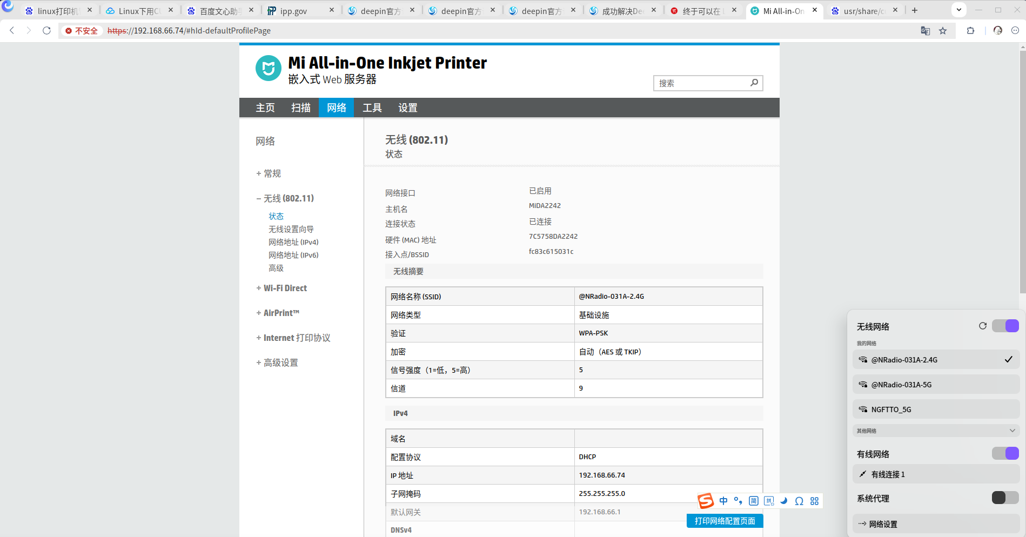Open the browser extensions puzzle icon
1026x537 pixels.
[970, 31]
